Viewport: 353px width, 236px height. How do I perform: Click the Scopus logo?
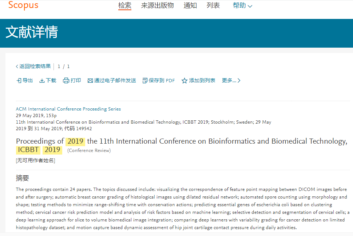23,5
